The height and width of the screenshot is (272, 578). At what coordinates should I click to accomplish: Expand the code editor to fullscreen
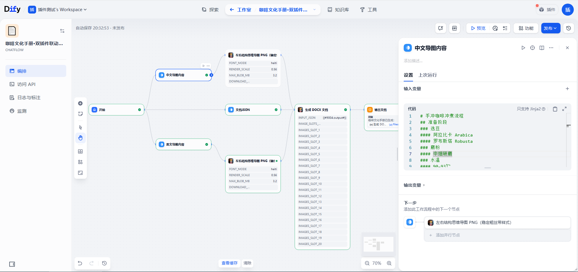point(564,109)
